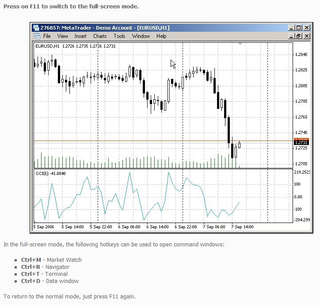320x305 pixels.
Task: Open the Tools menu
Action: pos(119,36)
